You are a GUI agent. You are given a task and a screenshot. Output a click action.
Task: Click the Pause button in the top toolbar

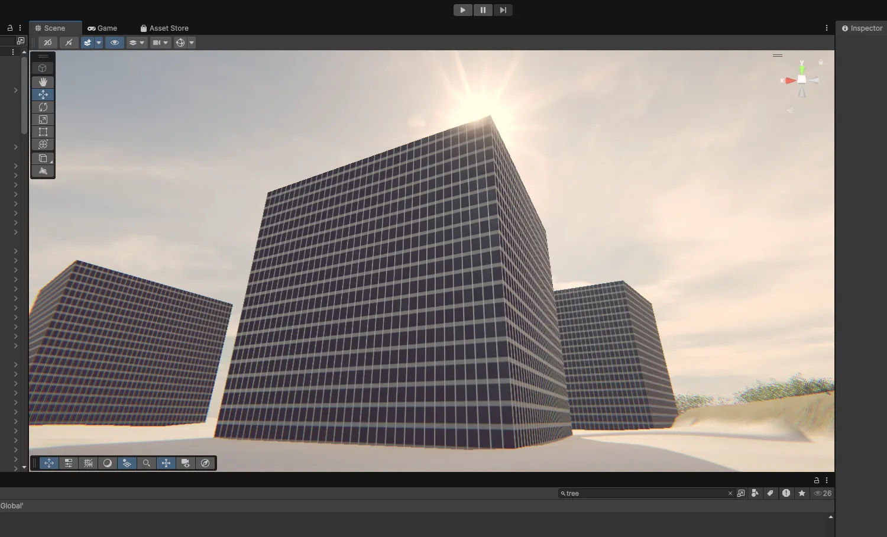(x=483, y=10)
